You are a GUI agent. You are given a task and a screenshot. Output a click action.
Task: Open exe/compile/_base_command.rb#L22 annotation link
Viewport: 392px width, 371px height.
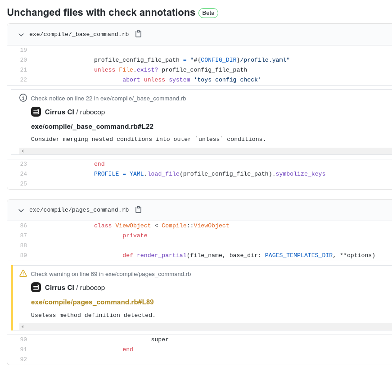coord(92,127)
